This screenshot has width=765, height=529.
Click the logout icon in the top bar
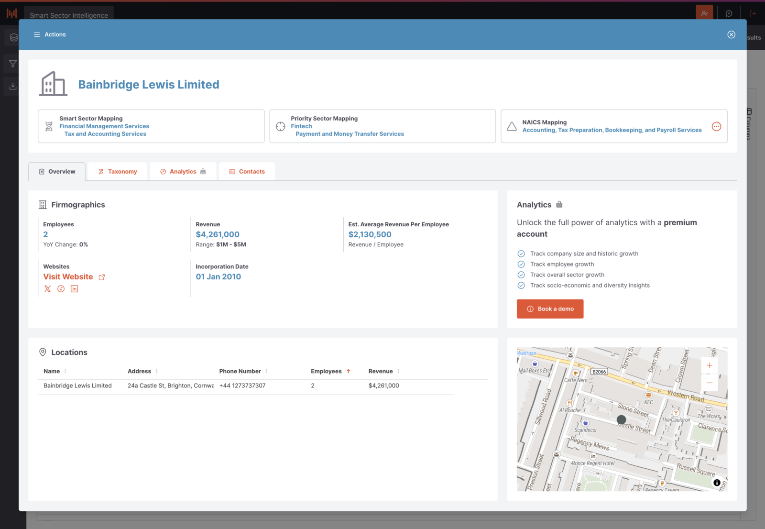point(753,13)
